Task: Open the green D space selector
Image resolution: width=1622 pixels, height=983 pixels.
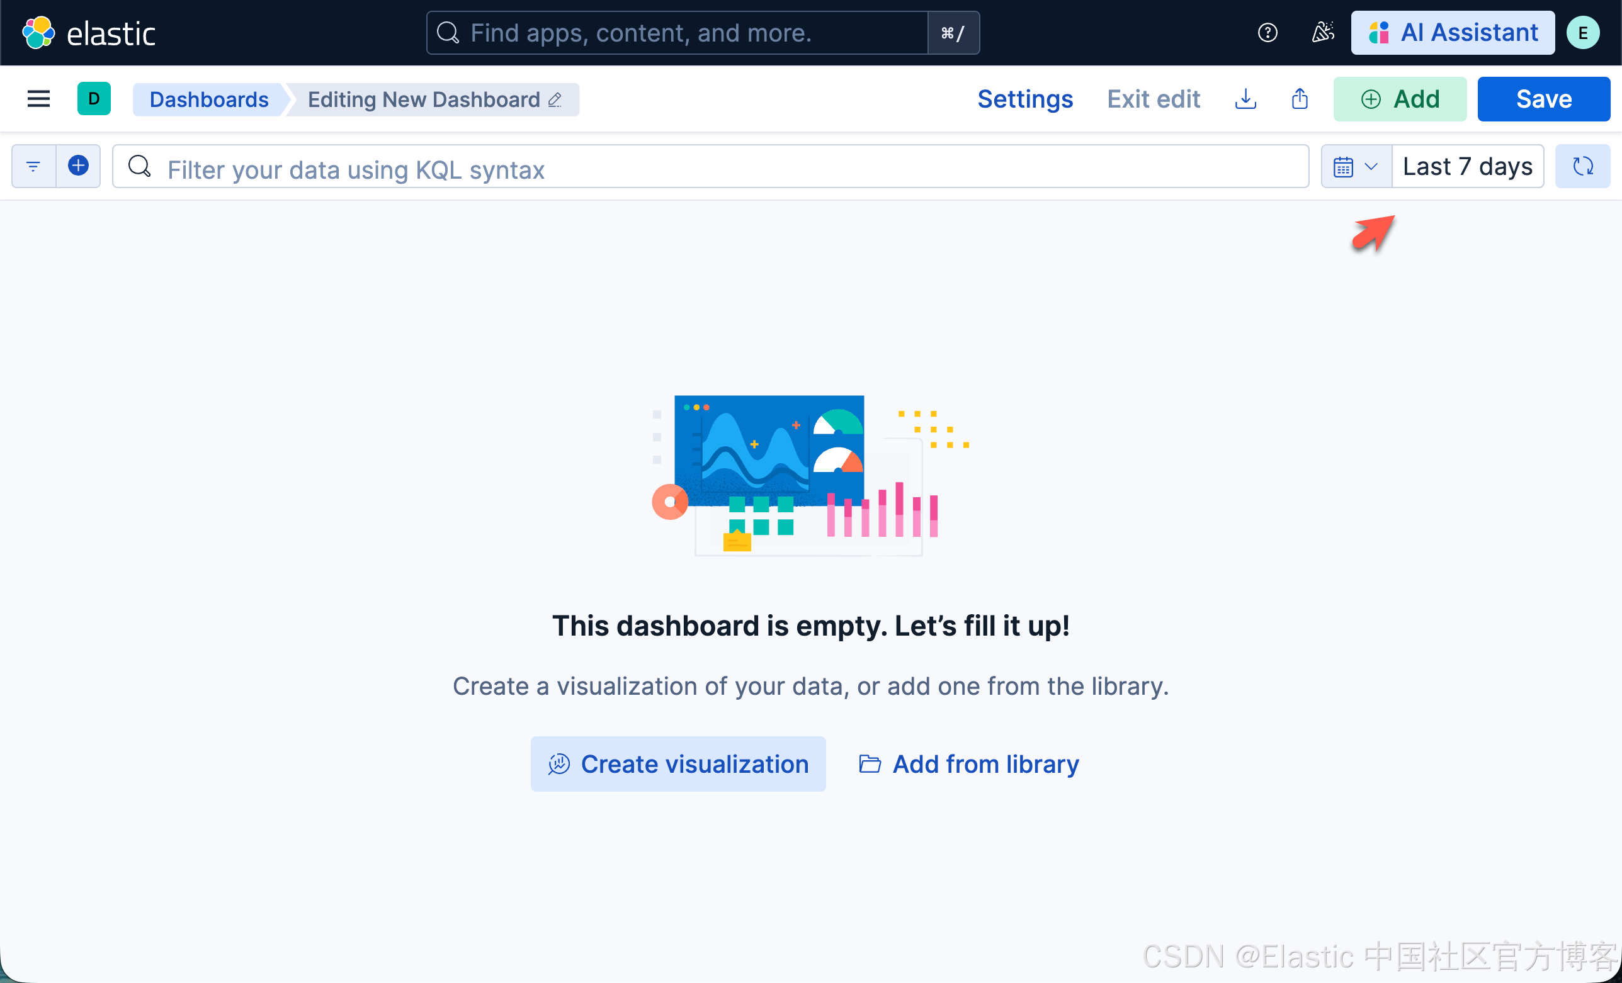Action: coord(93,99)
